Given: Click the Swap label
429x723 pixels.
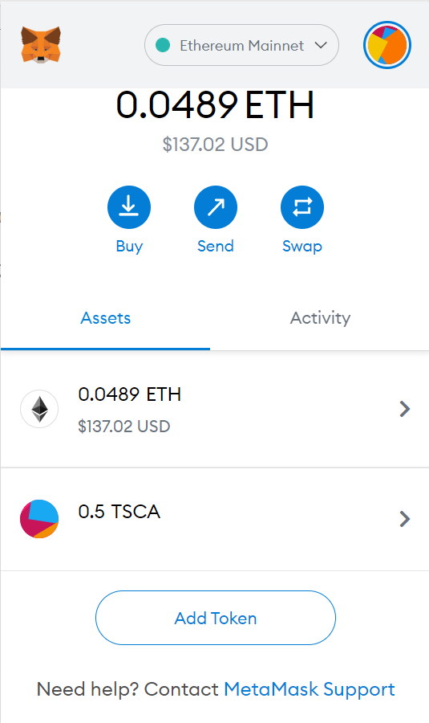Looking at the screenshot, I should pyautogui.click(x=302, y=247).
